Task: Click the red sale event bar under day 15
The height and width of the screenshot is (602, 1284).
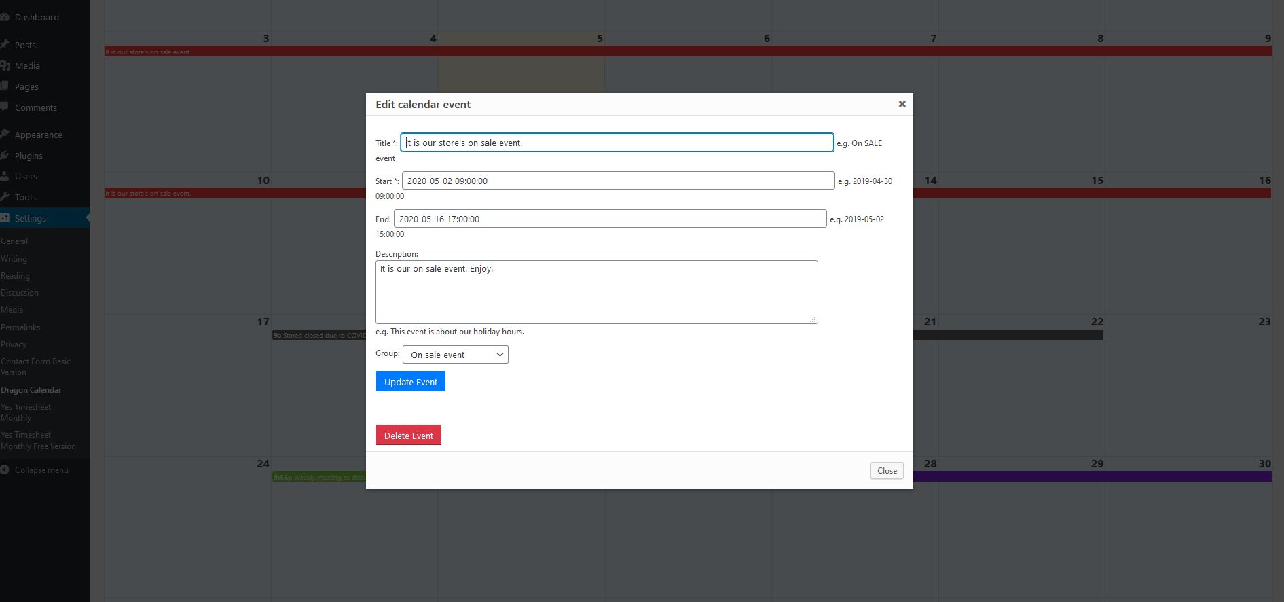Action: pos(1092,194)
